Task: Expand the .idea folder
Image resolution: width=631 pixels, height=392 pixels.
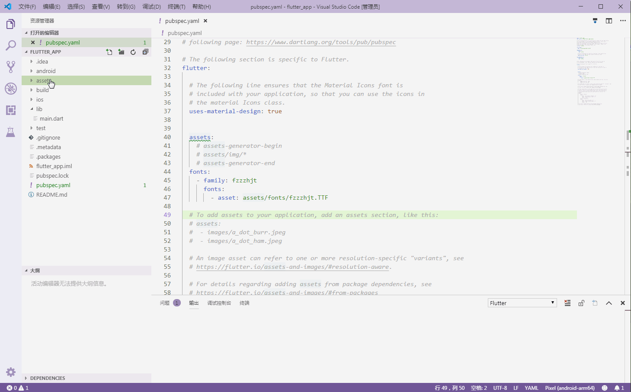Action: tap(86, 61)
